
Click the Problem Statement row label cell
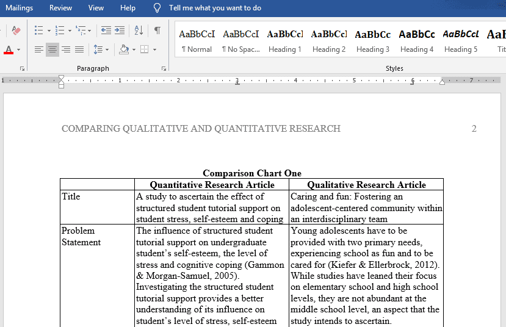97,276
